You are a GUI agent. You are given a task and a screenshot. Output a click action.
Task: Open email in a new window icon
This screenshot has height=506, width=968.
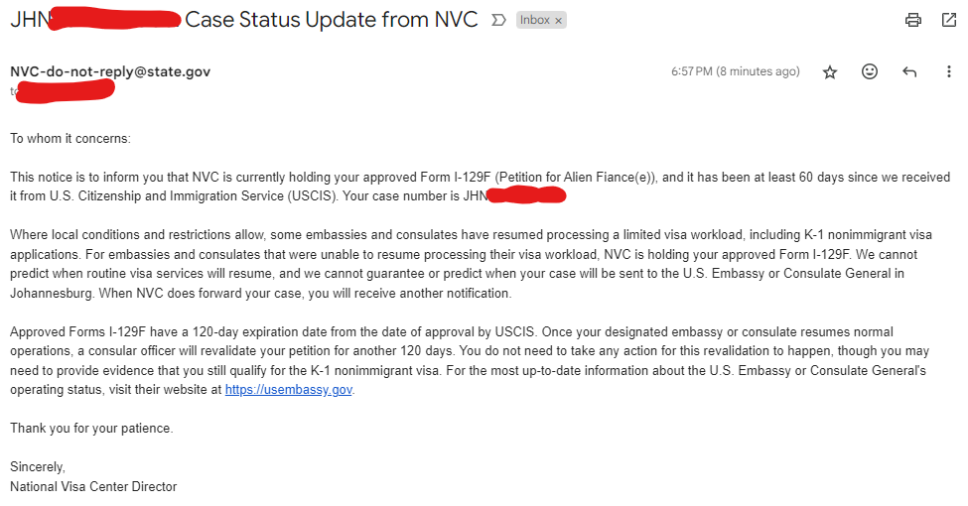point(949,21)
